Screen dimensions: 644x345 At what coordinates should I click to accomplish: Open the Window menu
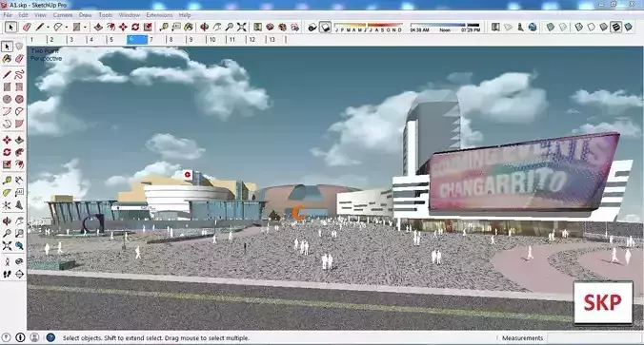[x=130, y=15]
